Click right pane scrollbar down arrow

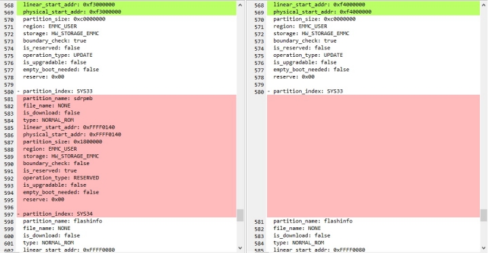484,248
